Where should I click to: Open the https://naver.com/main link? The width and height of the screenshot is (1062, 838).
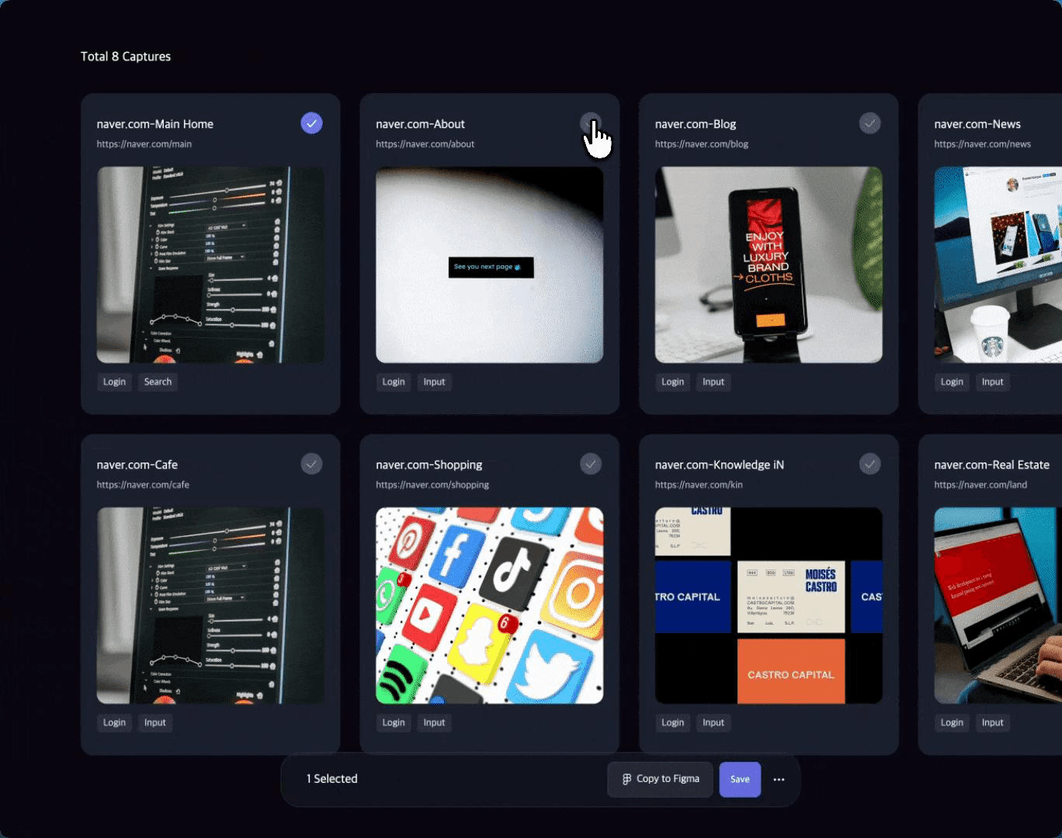[144, 144]
